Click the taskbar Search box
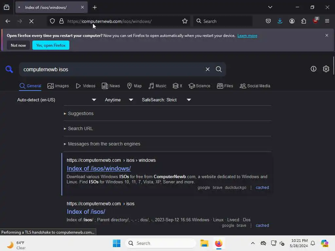 161,243
